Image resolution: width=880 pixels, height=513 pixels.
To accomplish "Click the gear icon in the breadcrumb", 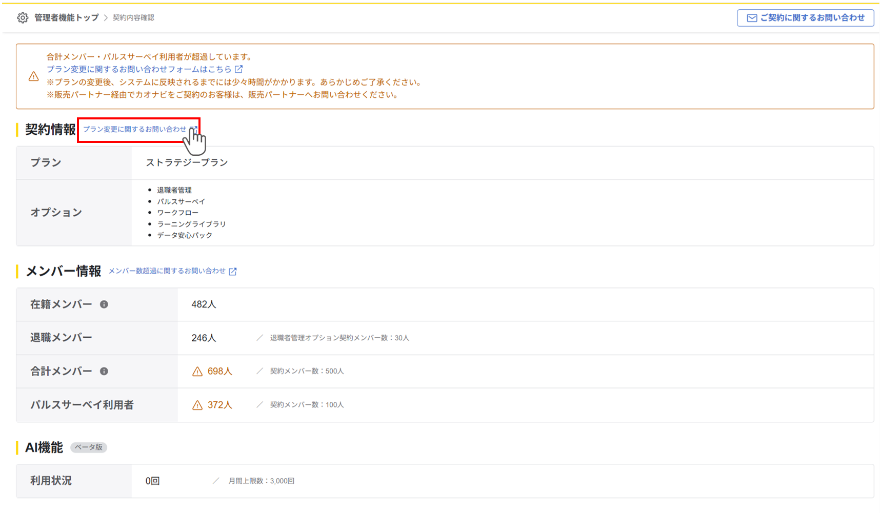I will 23,18.
